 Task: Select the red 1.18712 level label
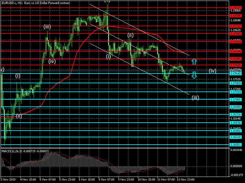(x=236, y=26)
